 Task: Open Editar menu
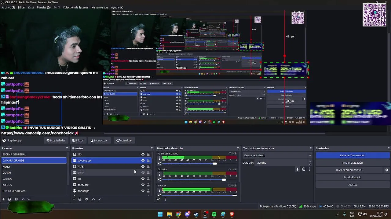pos(21,7)
